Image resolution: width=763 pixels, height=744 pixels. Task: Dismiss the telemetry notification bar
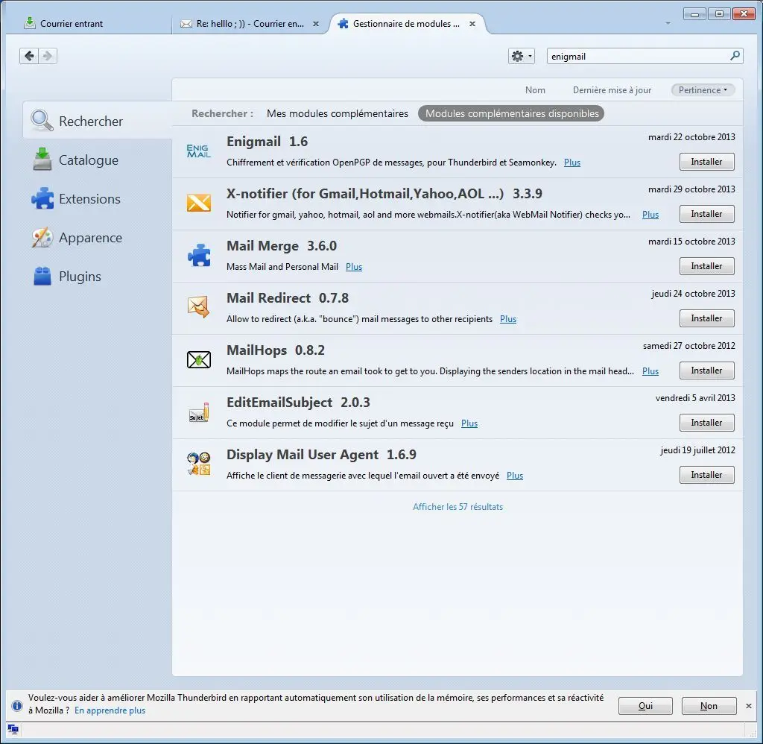pos(748,705)
